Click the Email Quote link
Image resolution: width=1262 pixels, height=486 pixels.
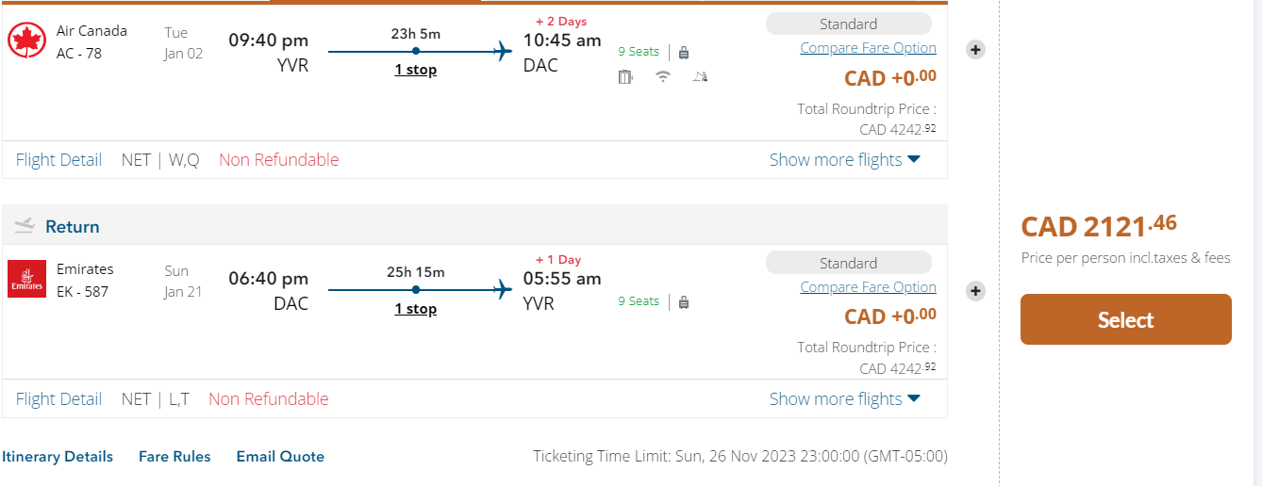(280, 457)
